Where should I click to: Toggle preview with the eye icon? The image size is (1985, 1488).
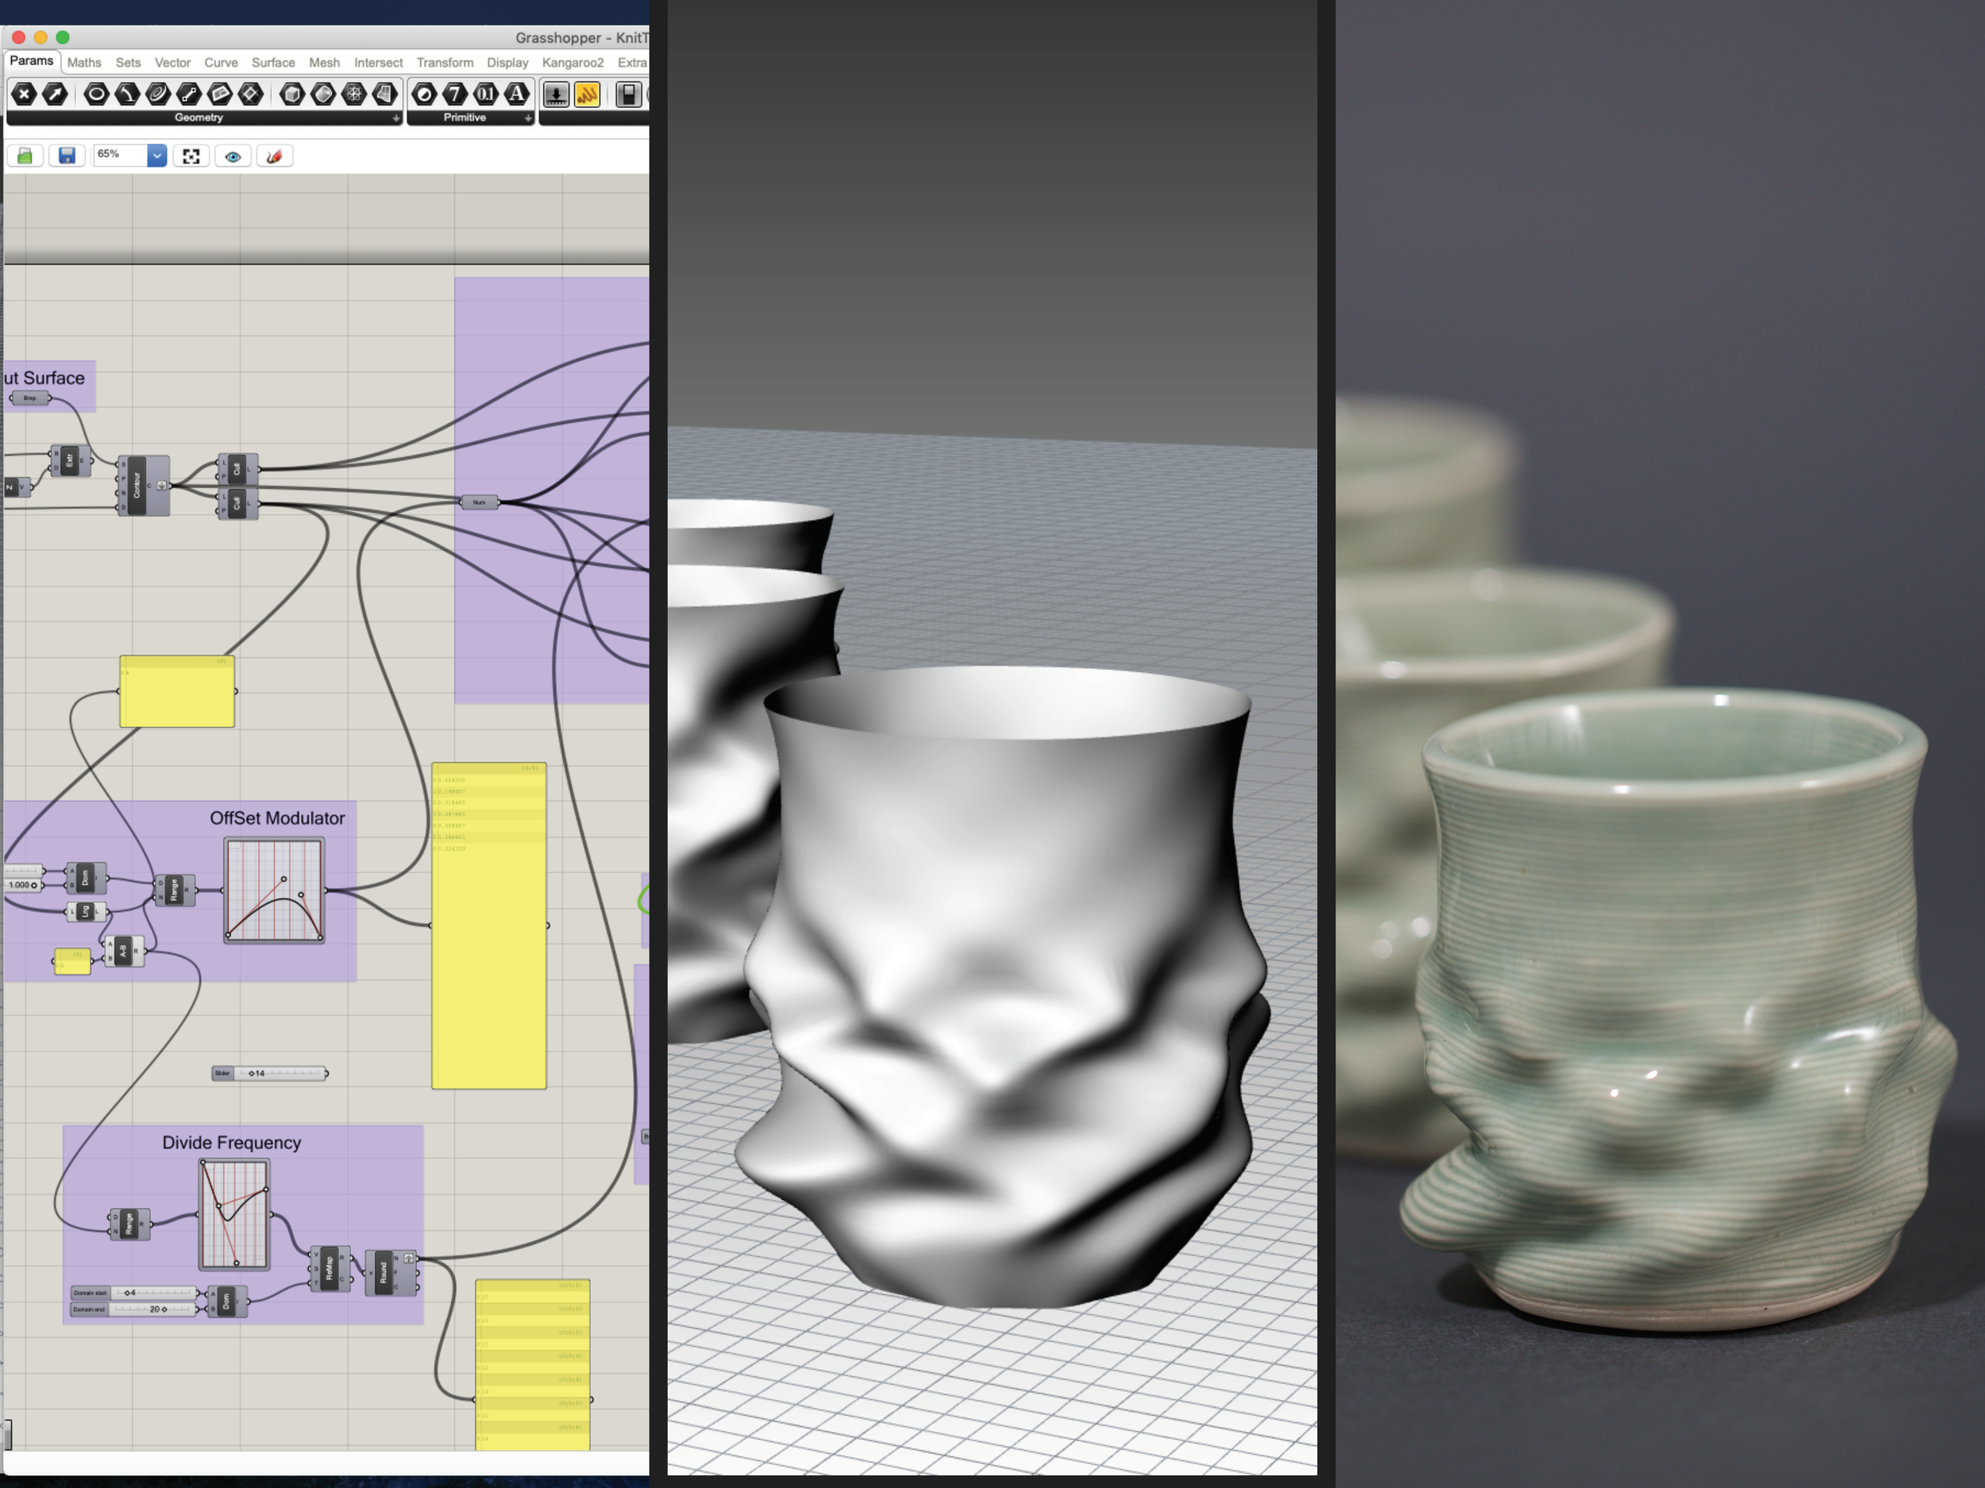pos(233,156)
